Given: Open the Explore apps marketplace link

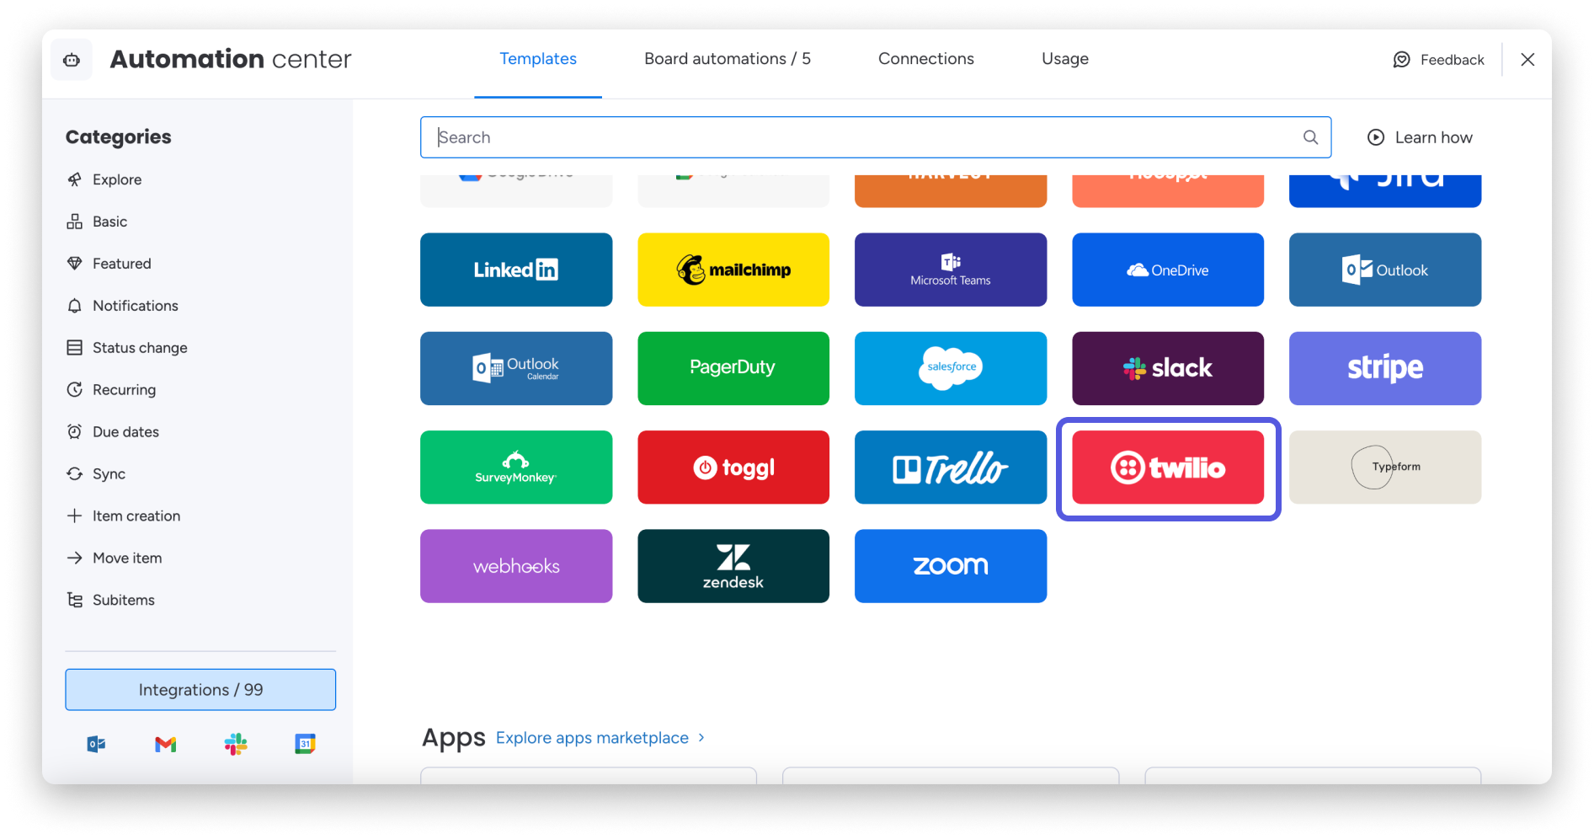Looking at the screenshot, I should click(x=600, y=738).
